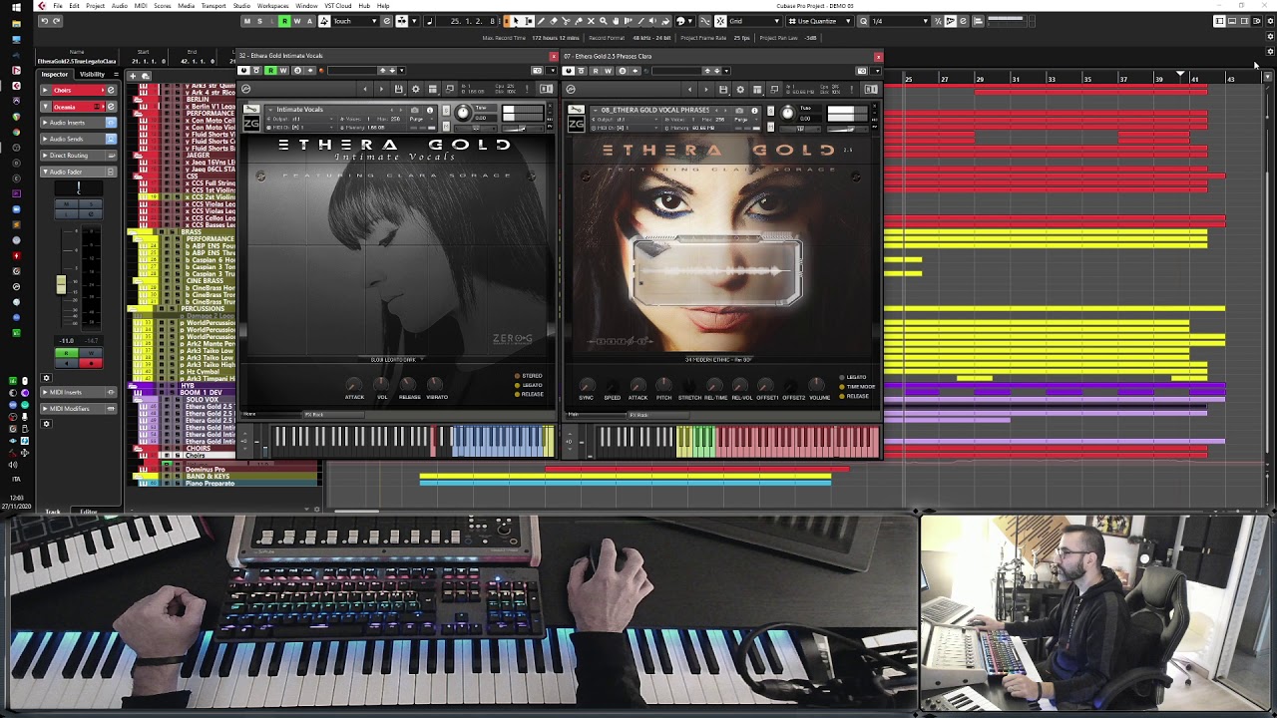Open track search next to Add Track

146,76
